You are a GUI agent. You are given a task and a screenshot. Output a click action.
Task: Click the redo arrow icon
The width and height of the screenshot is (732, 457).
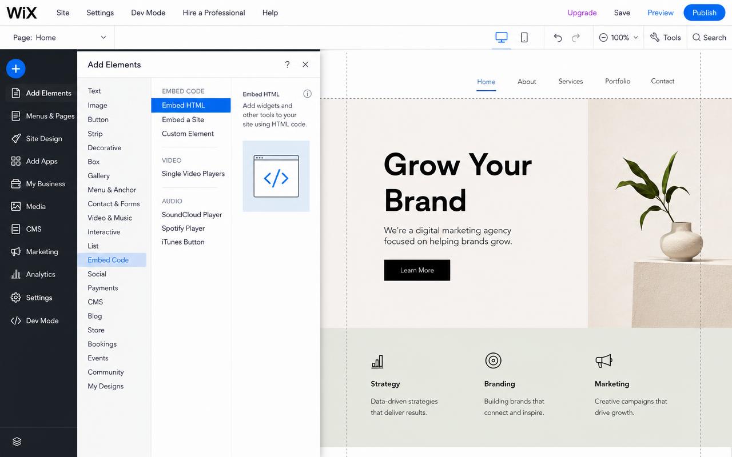576,38
